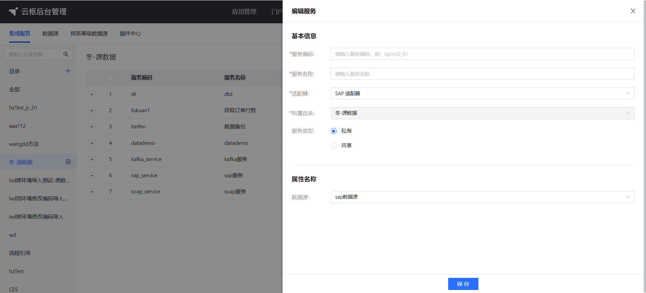Open gear settings for 冬-源数据 directory
Screen dimensions: 646x293
pos(68,162)
